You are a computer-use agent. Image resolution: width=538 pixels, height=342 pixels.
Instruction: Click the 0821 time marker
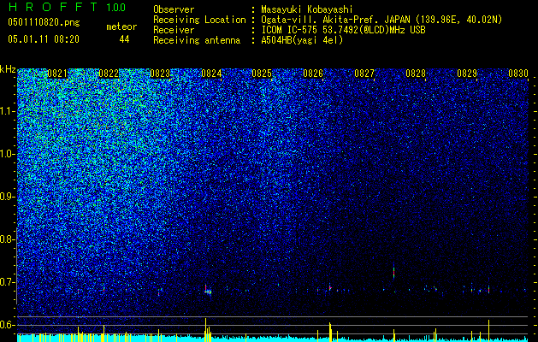click(57, 74)
